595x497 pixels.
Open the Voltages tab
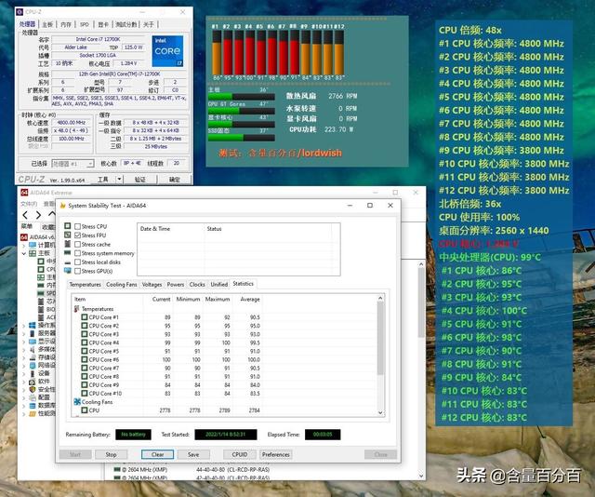pos(152,284)
